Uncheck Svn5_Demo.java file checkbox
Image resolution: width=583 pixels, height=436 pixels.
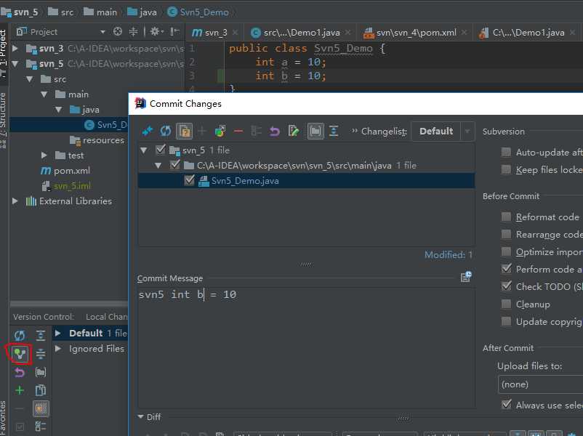point(189,181)
